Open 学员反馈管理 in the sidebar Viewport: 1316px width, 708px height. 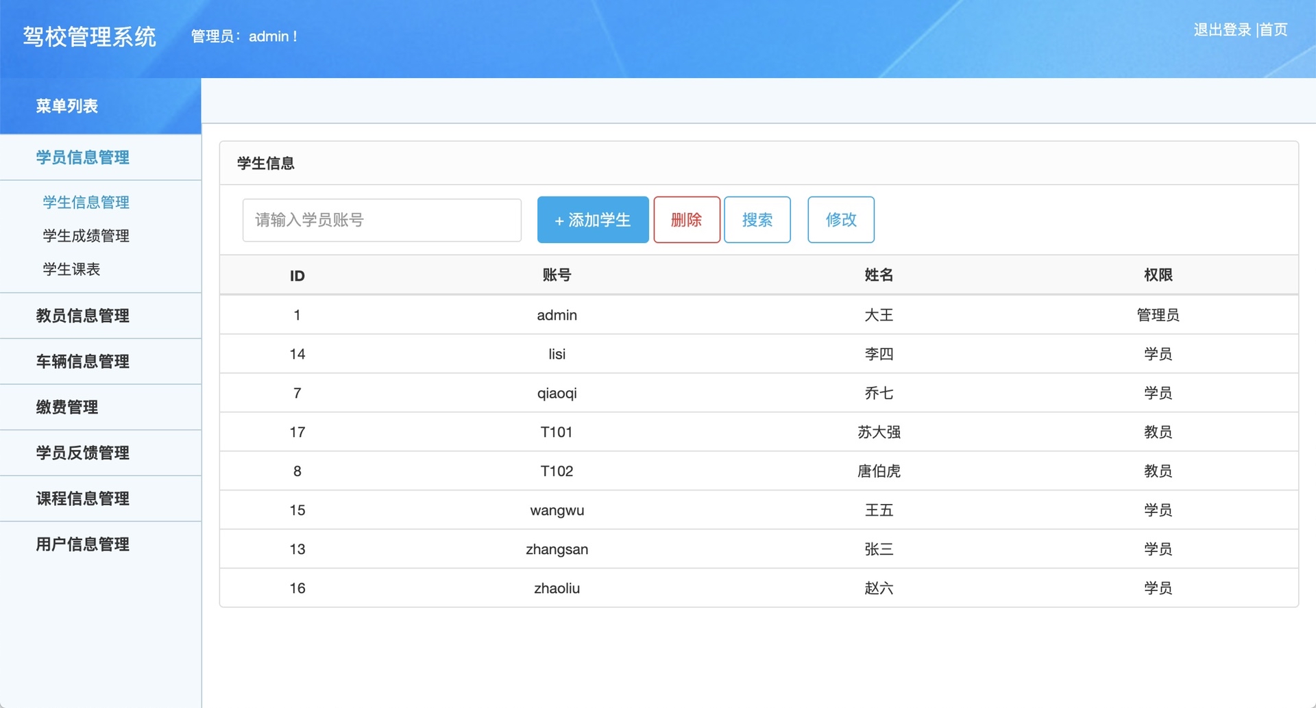click(82, 453)
